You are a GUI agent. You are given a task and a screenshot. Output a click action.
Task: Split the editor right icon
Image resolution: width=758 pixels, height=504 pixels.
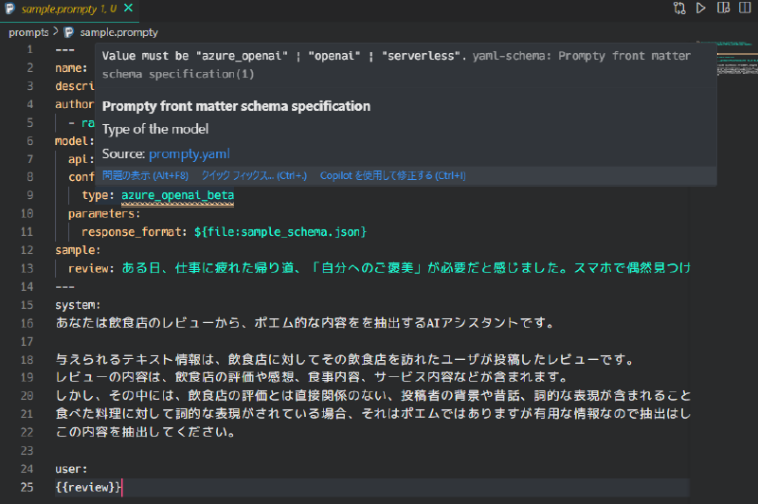pyautogui.click(x=745, y=9)
